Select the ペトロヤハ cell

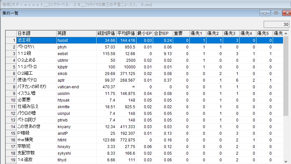point(36,47)
